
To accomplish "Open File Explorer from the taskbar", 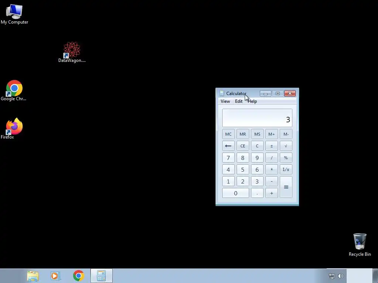I will (33, 276).
